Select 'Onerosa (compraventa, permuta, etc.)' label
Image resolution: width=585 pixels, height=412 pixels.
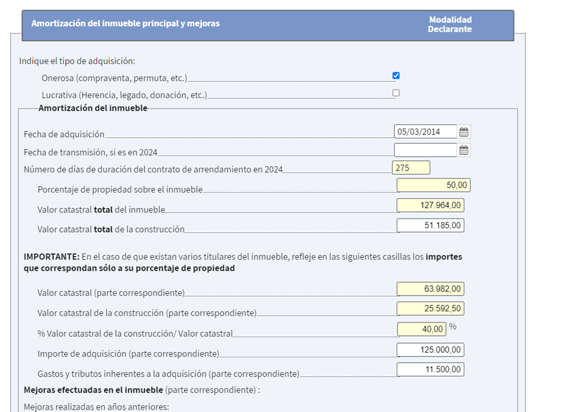click(115, 79)
